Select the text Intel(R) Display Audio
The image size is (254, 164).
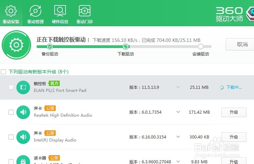55,140
